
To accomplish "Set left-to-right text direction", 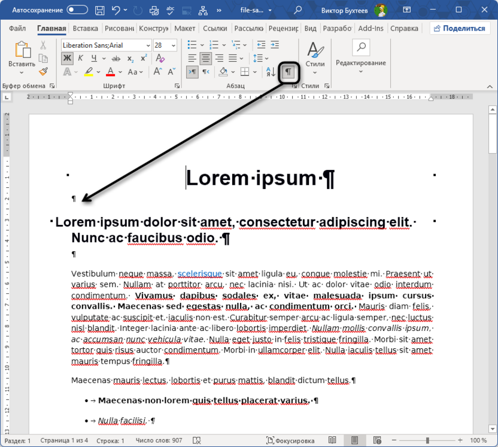I will pos(192,72).
